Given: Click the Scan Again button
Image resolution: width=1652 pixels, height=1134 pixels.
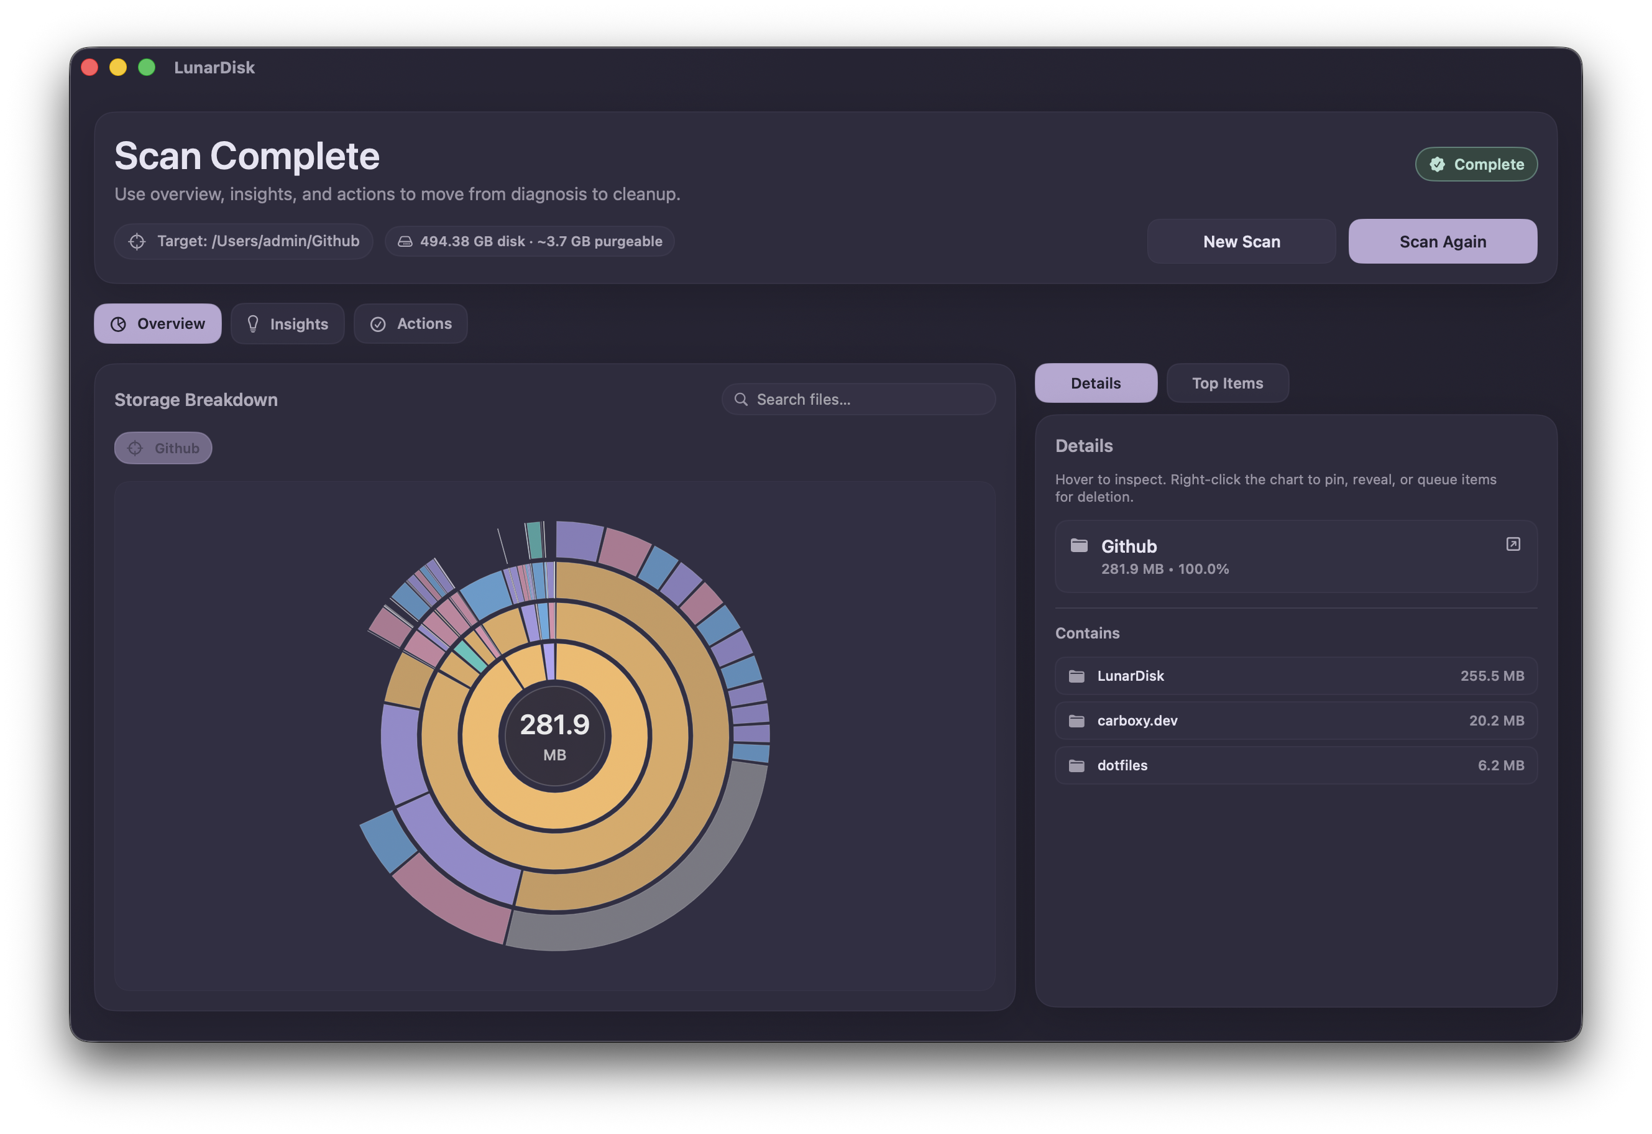Looking at the screenshot, I should click(x=1443, y=241).
